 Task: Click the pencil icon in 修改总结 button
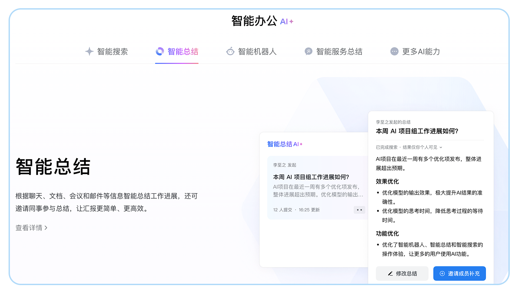390,274
